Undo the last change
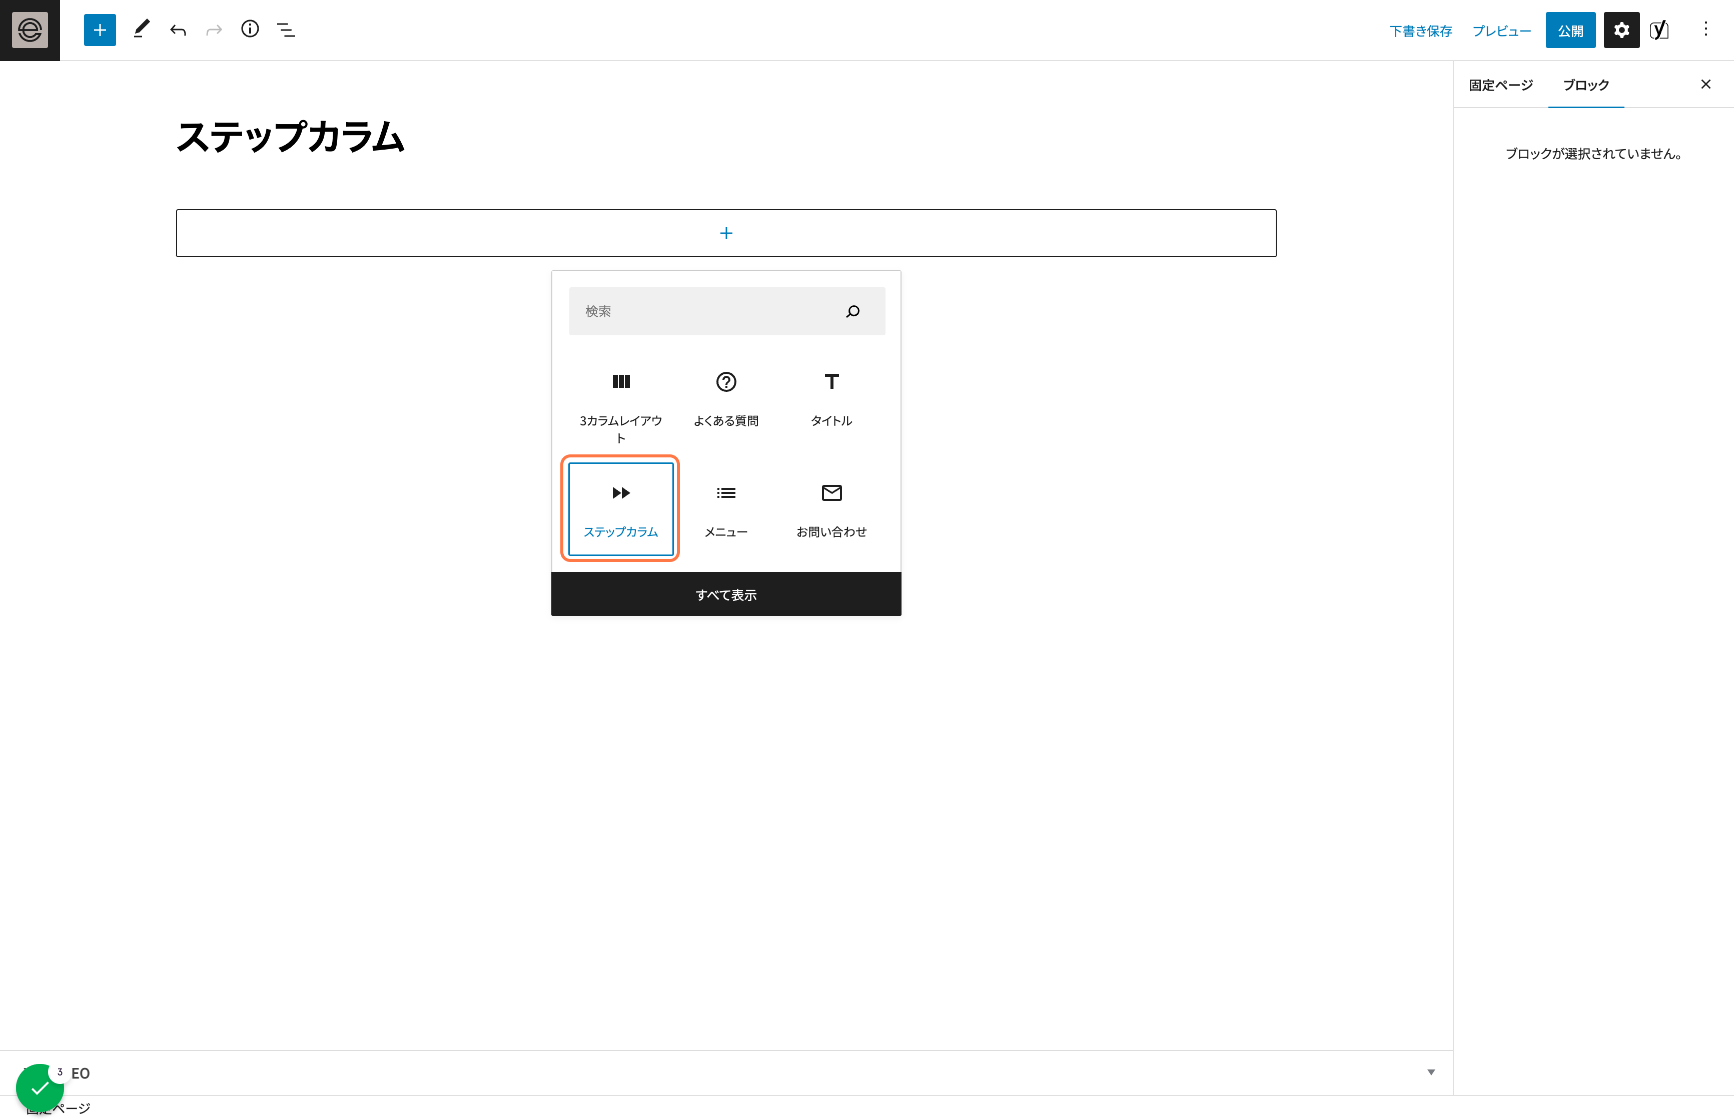The image size is (1734, 1120). [178, 30]
